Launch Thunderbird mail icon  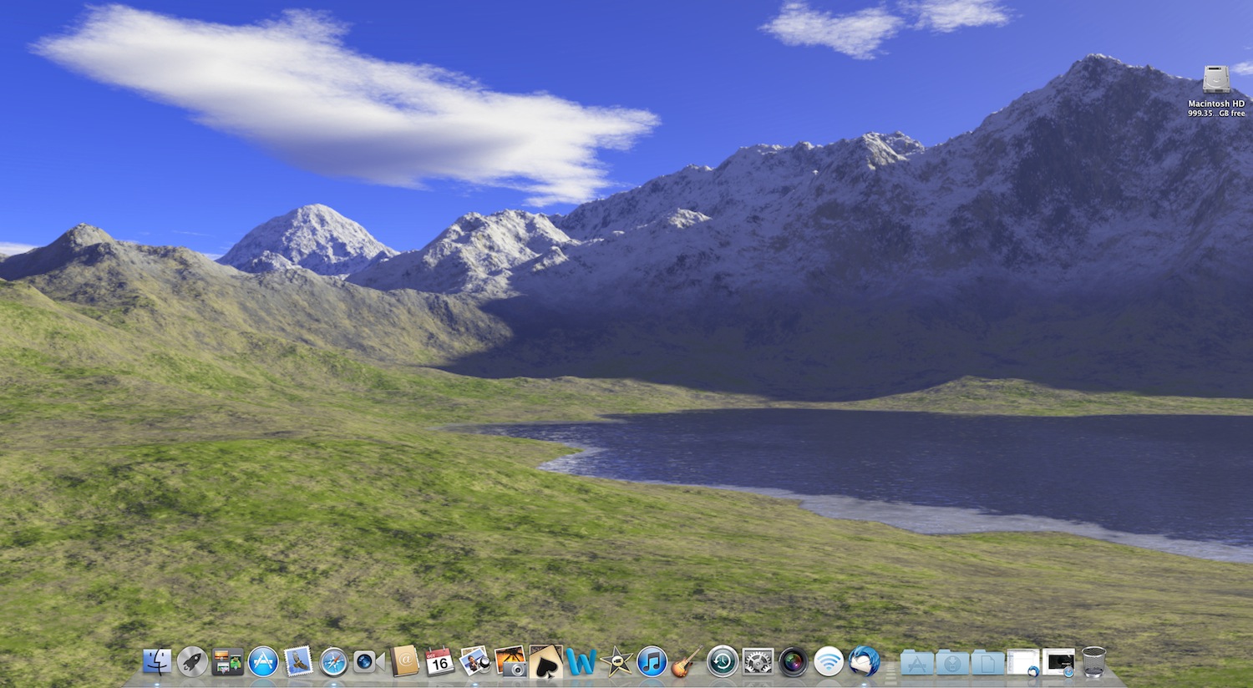coord(865,662)
